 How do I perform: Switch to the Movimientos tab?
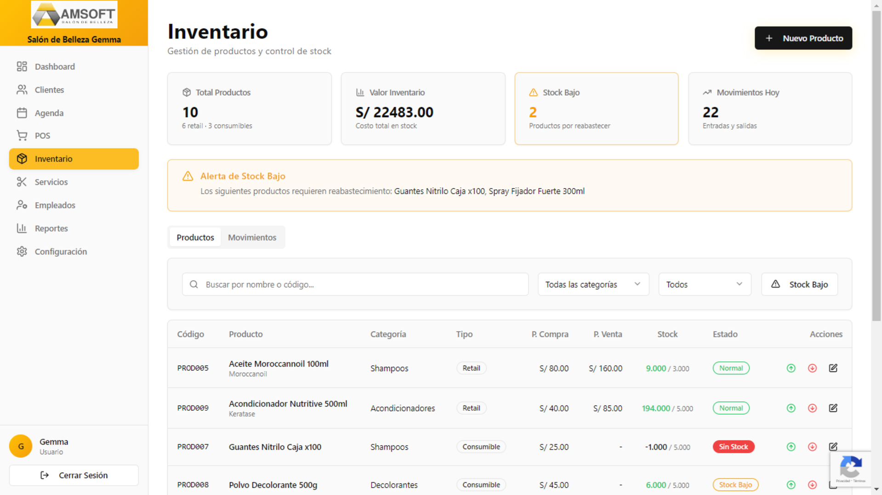[x=252, y=237]
